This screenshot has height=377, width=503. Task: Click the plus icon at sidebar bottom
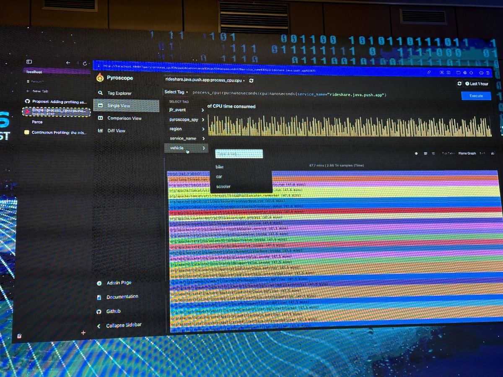pyautogui.click(x=83, y=333)
